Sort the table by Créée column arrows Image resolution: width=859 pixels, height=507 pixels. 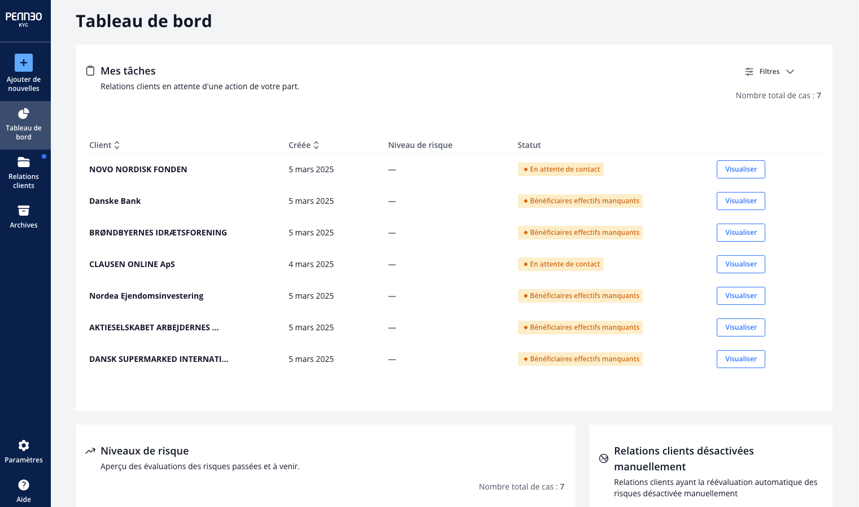click(x=316, y=145)
